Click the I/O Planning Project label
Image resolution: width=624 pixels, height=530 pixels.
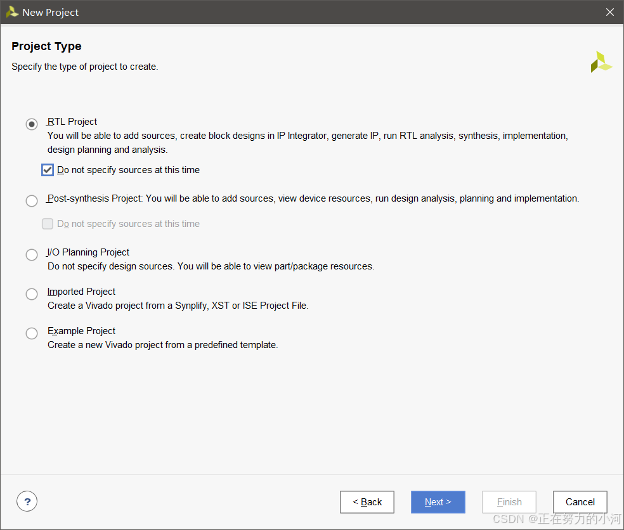(88, 252)
